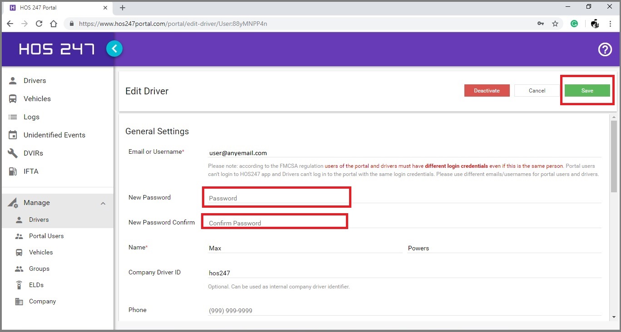Click the Deactivate button

click(487, 91)
